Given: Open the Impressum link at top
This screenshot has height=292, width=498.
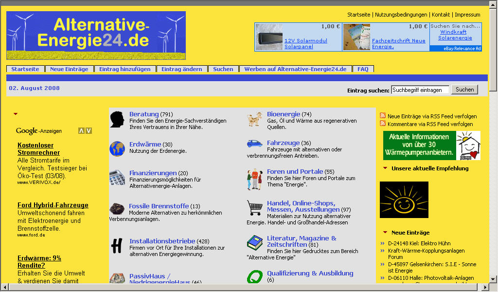Looking at the screenshot, I should click(467, 15).
